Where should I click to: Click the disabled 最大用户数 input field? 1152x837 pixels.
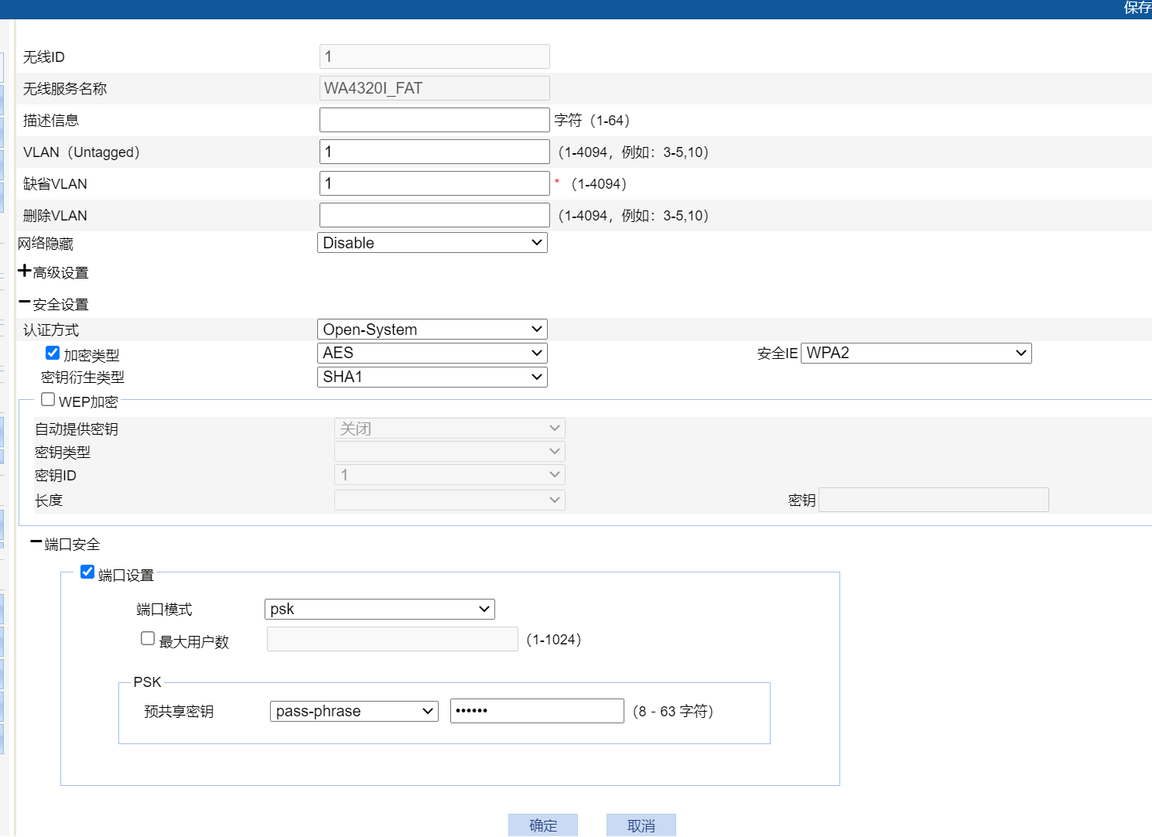click(392, 639)
